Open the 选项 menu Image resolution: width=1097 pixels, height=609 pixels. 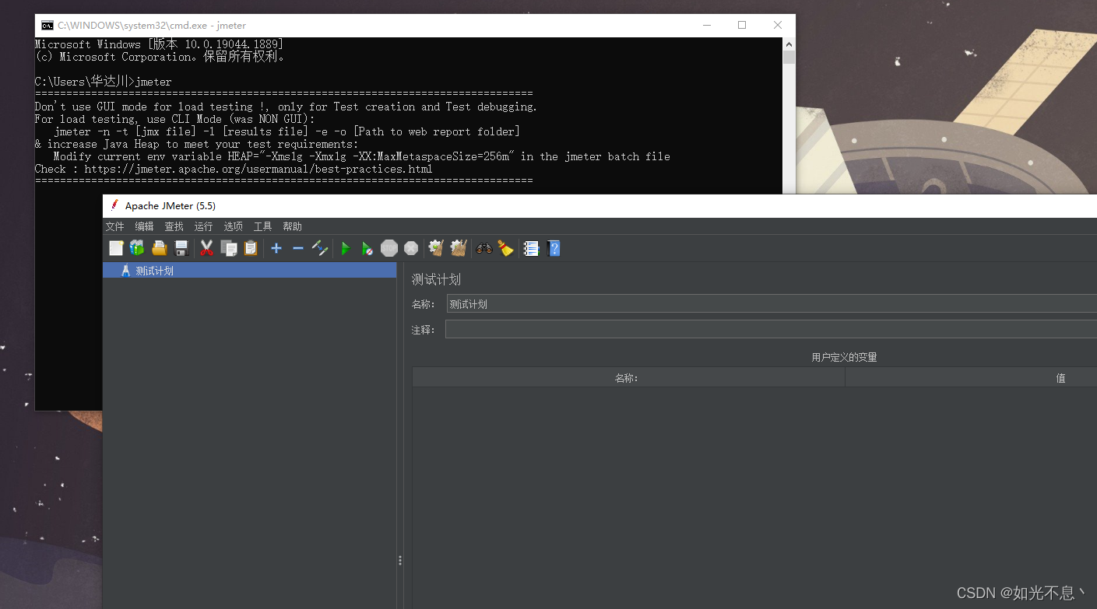click(x=234, y=226)
